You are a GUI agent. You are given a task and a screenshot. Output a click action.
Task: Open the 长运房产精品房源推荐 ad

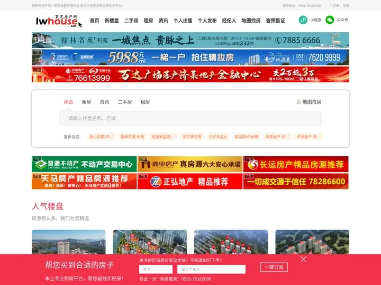pyautogui.click(x=296, y=164)
